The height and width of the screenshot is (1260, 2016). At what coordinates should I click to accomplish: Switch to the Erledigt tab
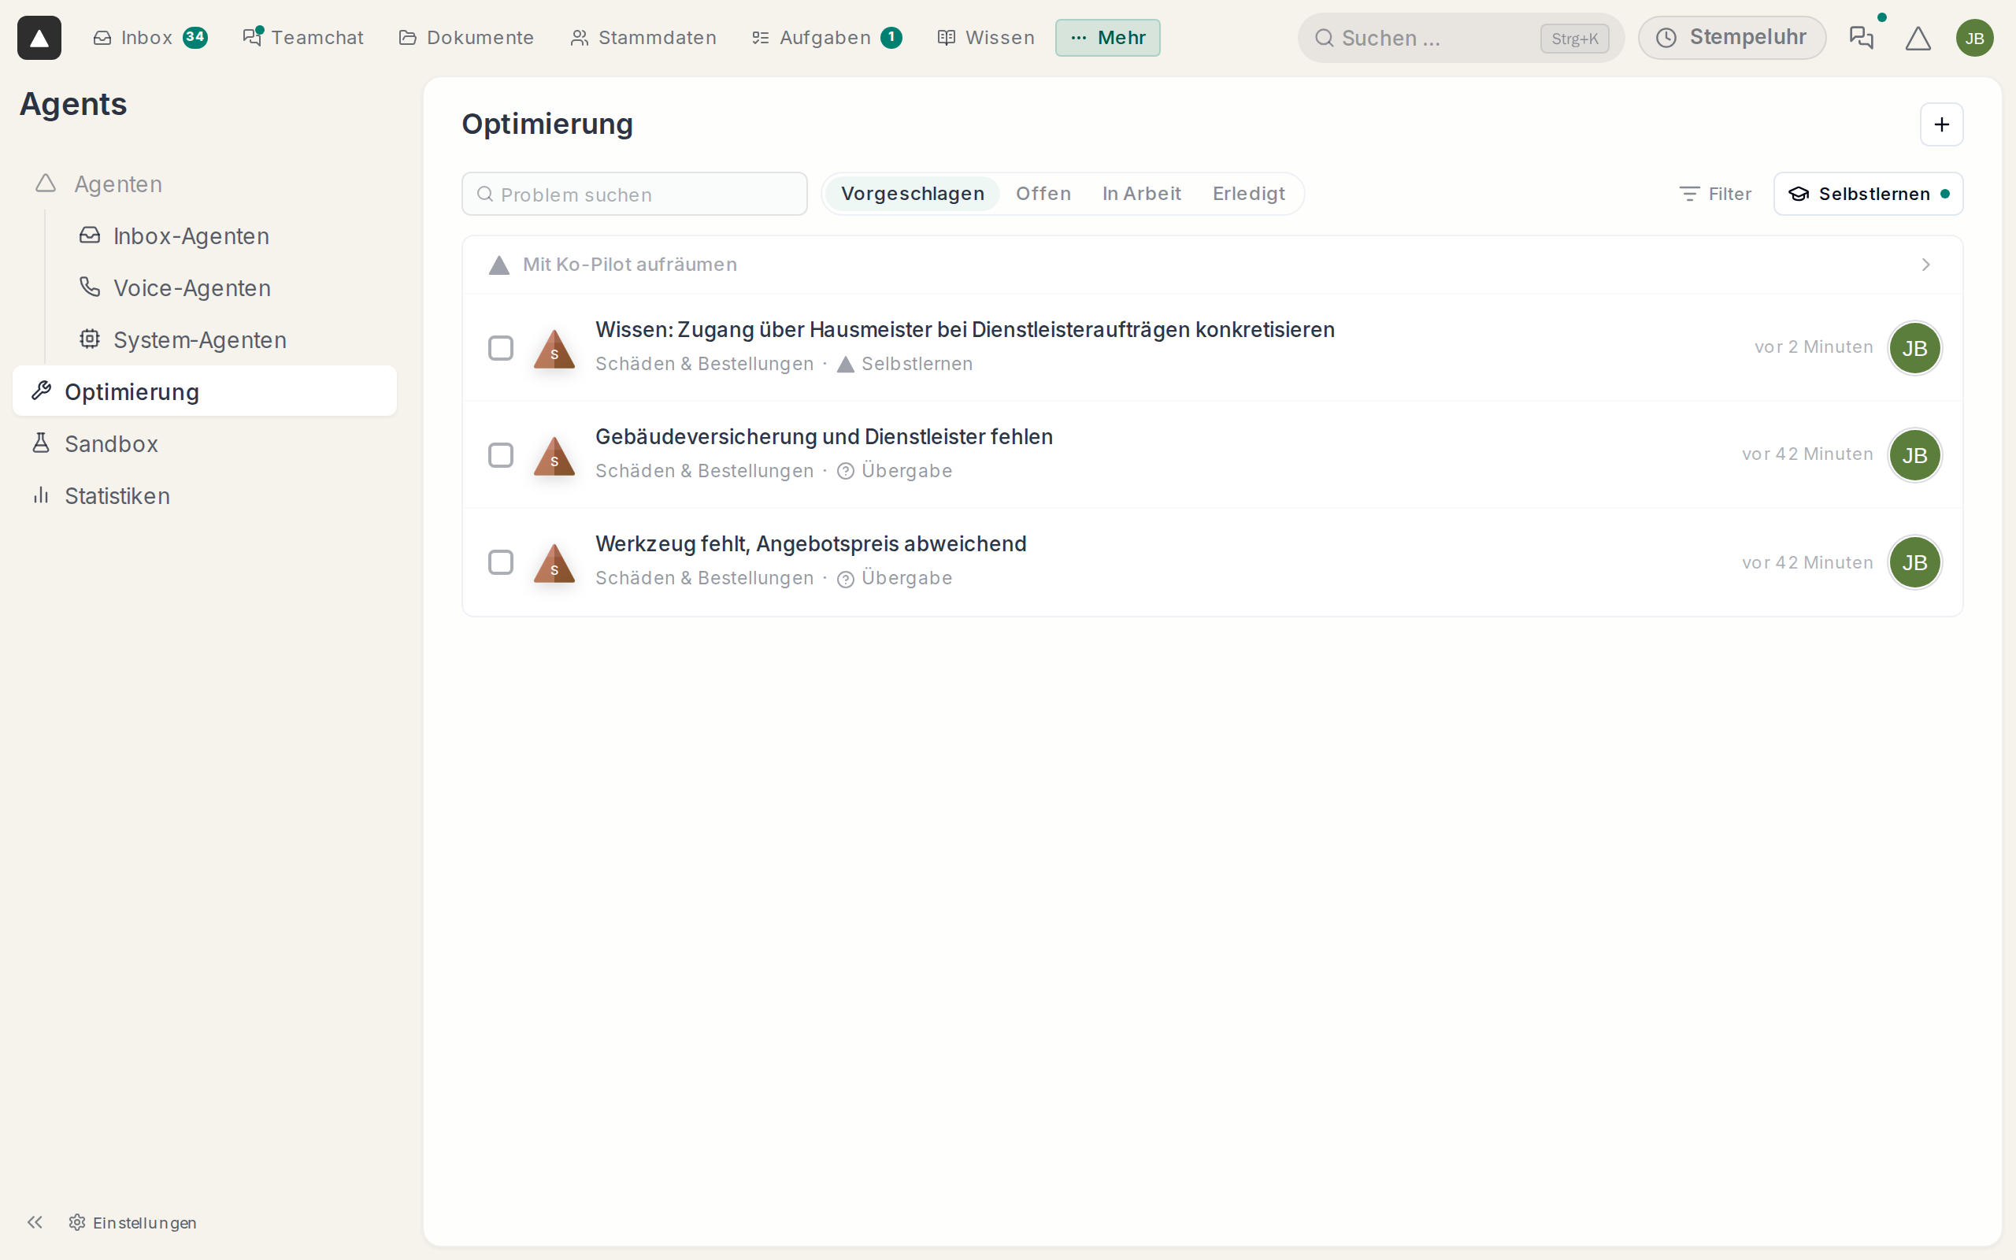pos(1248,194)
